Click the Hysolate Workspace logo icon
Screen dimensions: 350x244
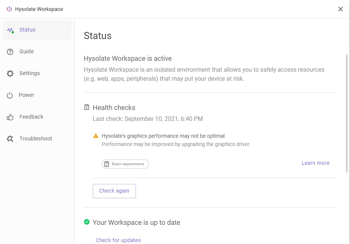pos(9,9)
